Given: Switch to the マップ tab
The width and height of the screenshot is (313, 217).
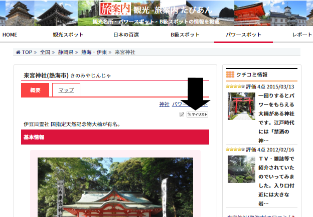Looking at the screenshot, I should [66, 90].
